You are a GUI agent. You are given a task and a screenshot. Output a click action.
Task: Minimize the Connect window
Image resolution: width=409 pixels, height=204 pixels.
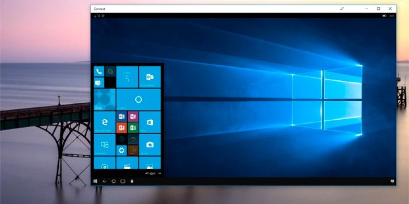pos(367,9)
